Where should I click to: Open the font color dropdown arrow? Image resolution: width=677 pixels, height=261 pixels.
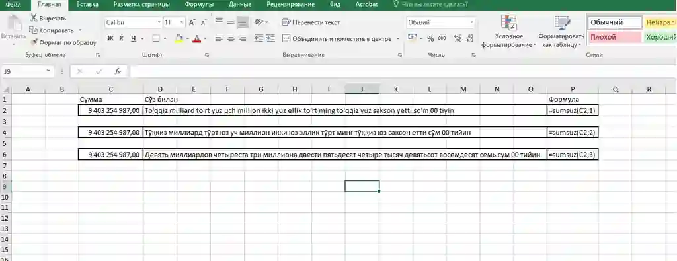[x=205, y=38]
